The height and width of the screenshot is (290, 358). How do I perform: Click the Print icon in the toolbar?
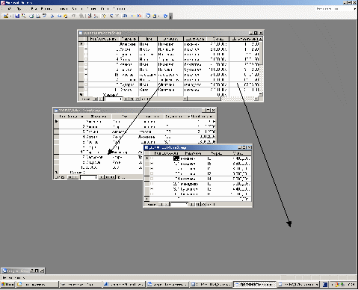[31, 16]
